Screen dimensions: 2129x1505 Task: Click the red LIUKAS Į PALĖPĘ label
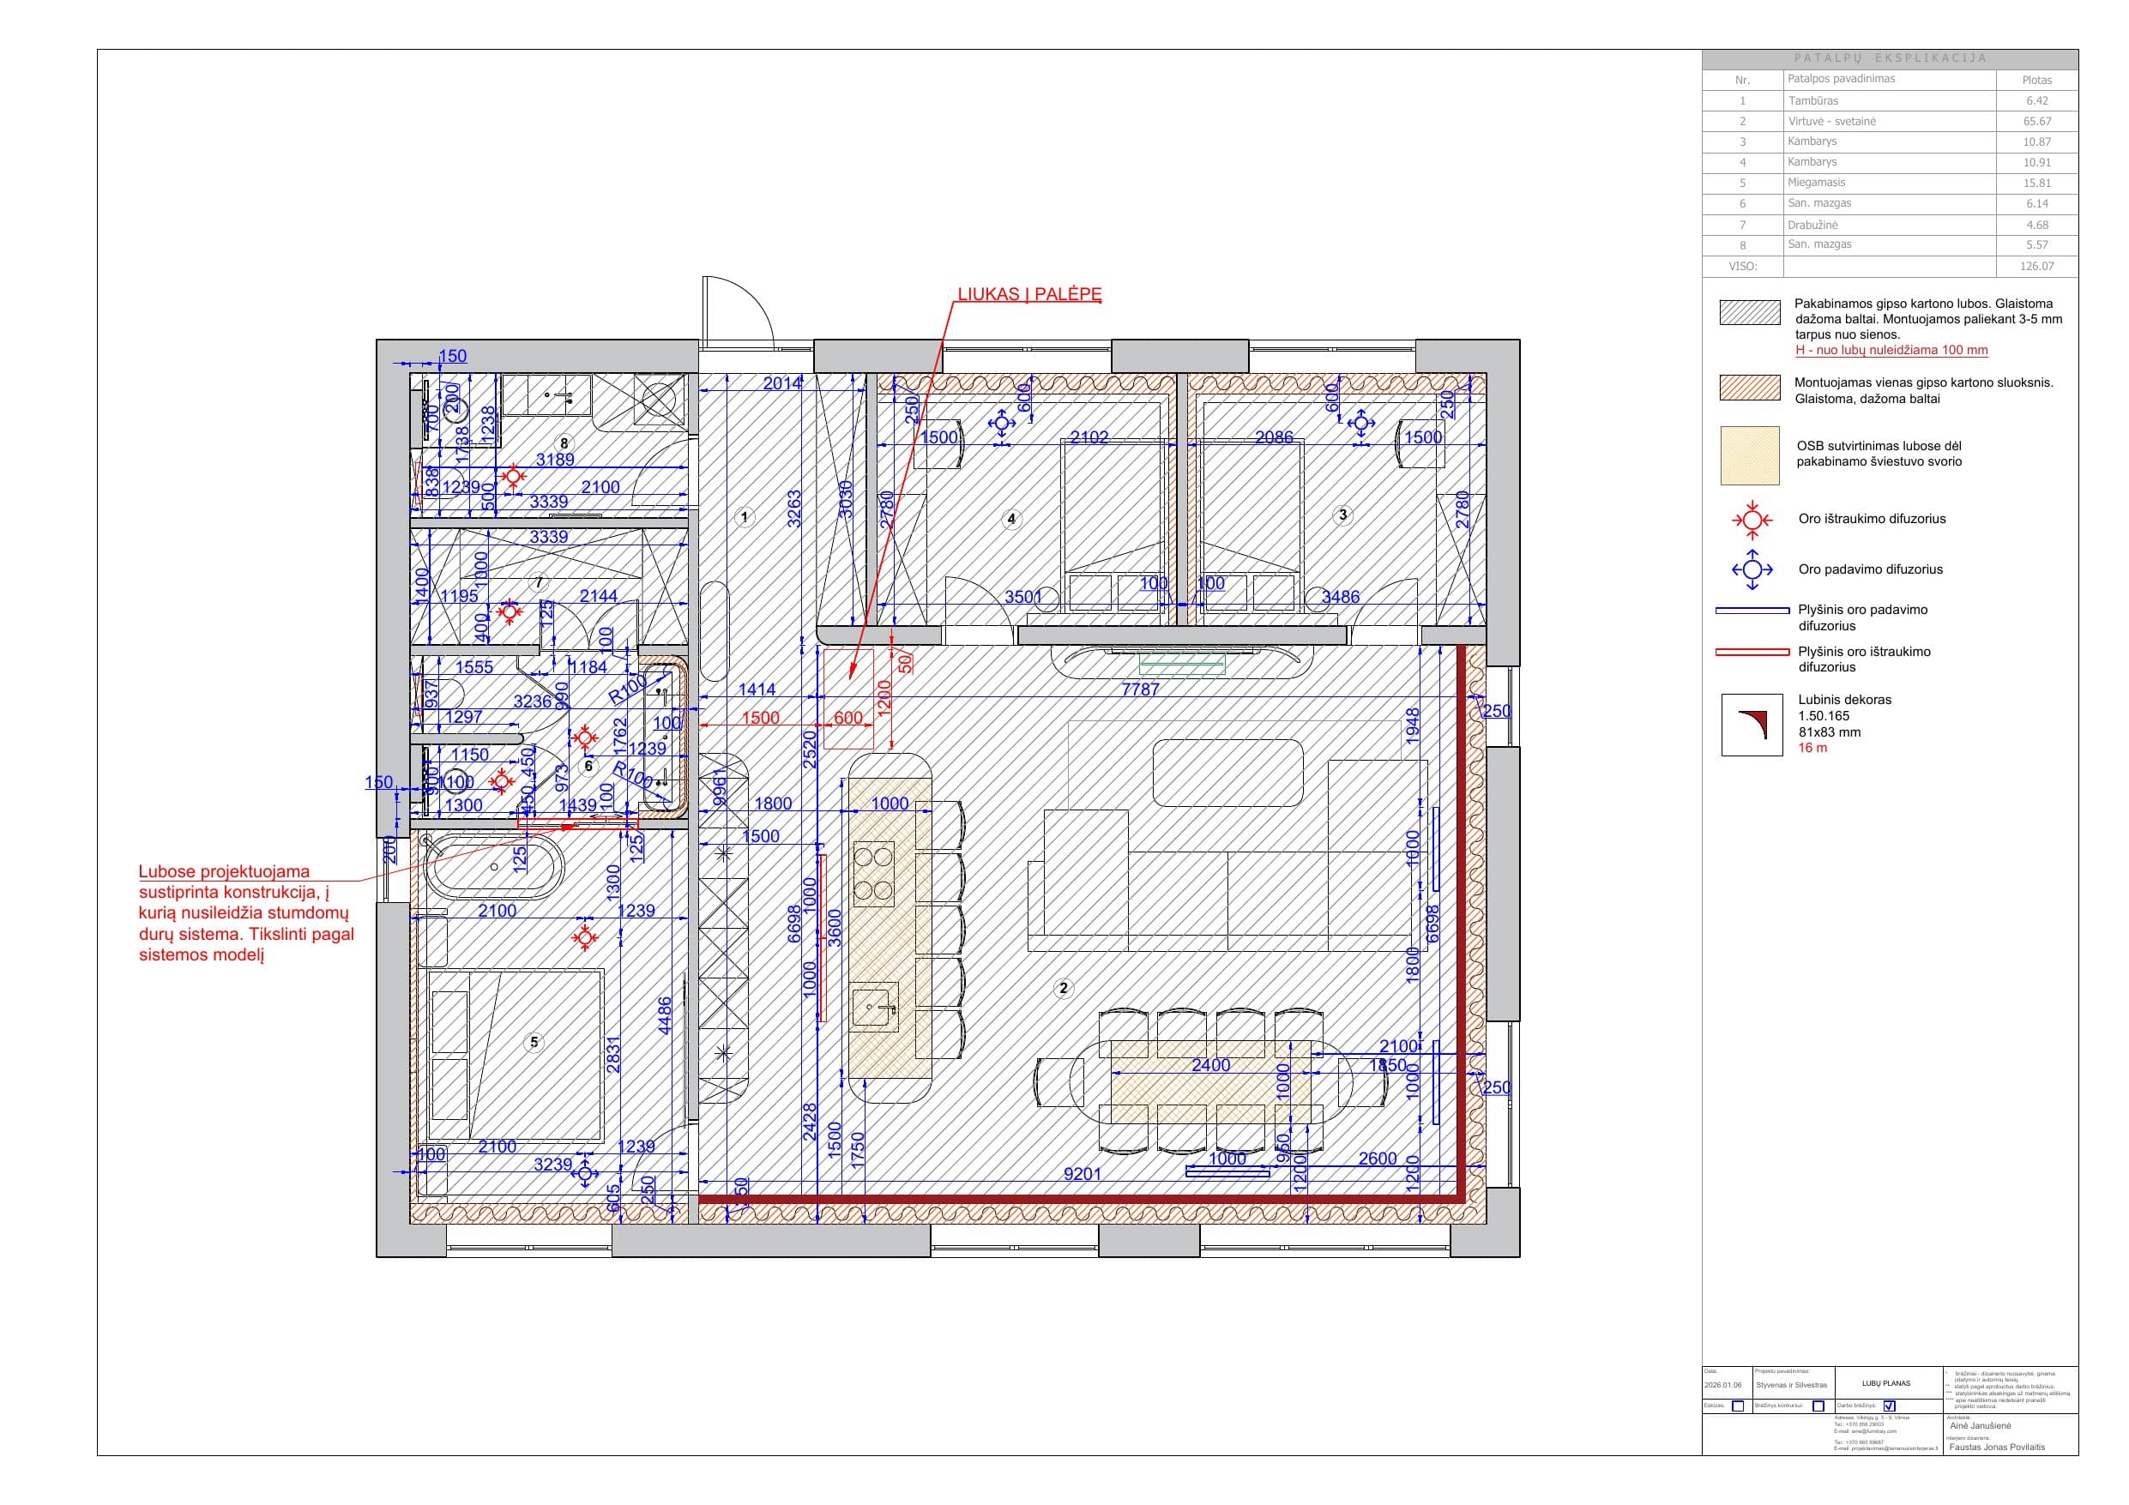click(x=1028, y=295)
